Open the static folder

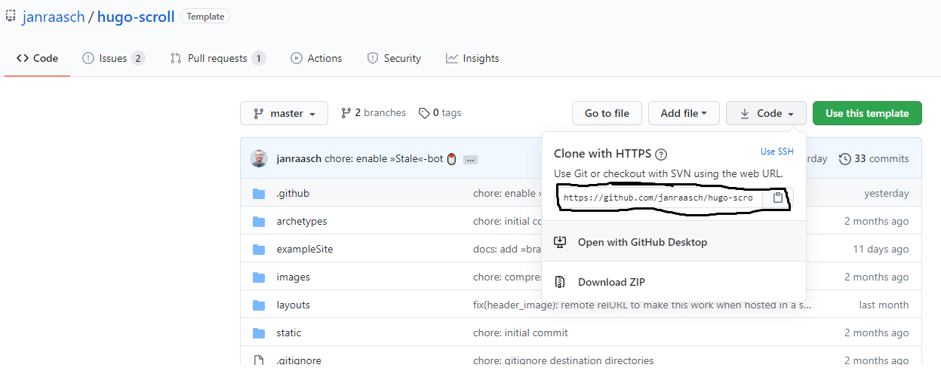pyautogui.click(x=288, y=333)
